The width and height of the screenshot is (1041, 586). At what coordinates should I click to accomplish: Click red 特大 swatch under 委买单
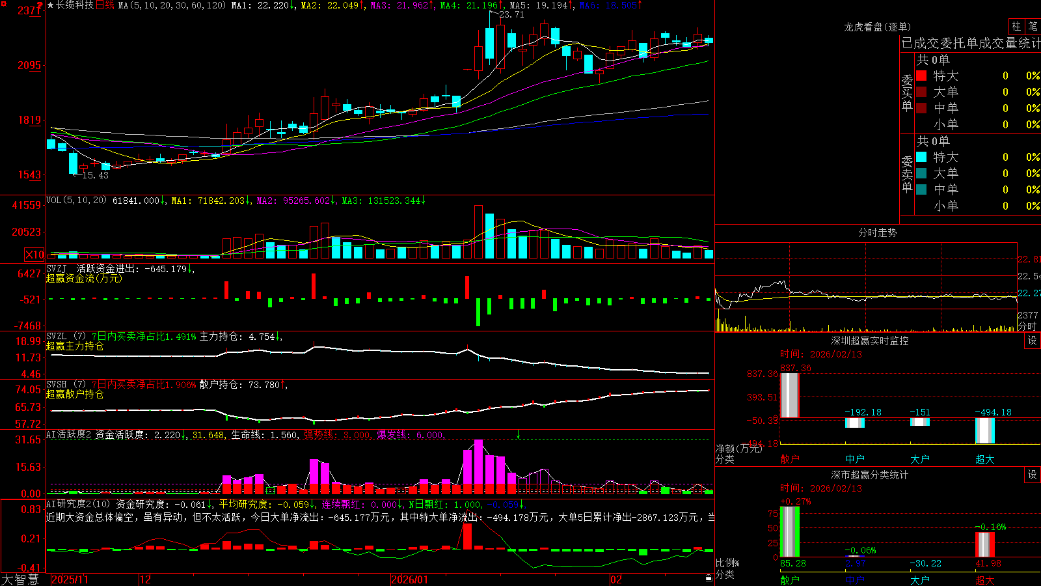point(921,76)
